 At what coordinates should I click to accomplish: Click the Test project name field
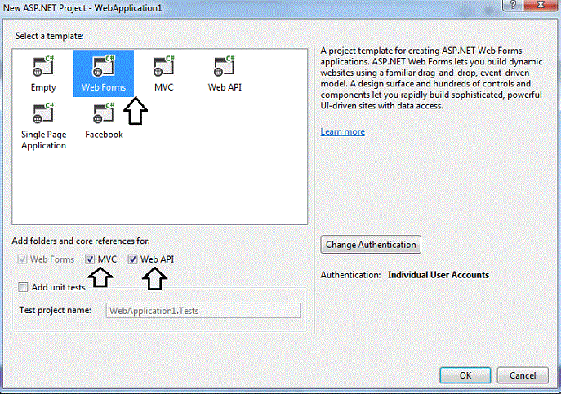point(203,310)
